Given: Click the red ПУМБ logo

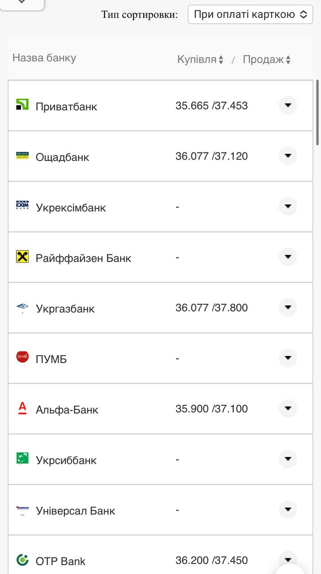Looking at the screenshot, I should pyautogui.click(x=22, y=357).
